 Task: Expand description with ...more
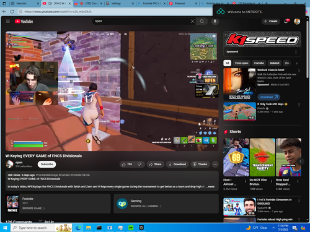click(x=210, y=186)
